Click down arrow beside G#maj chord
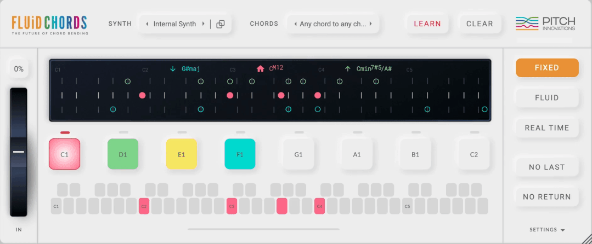The width and height of the screenshot is (592, 244). 173,69
